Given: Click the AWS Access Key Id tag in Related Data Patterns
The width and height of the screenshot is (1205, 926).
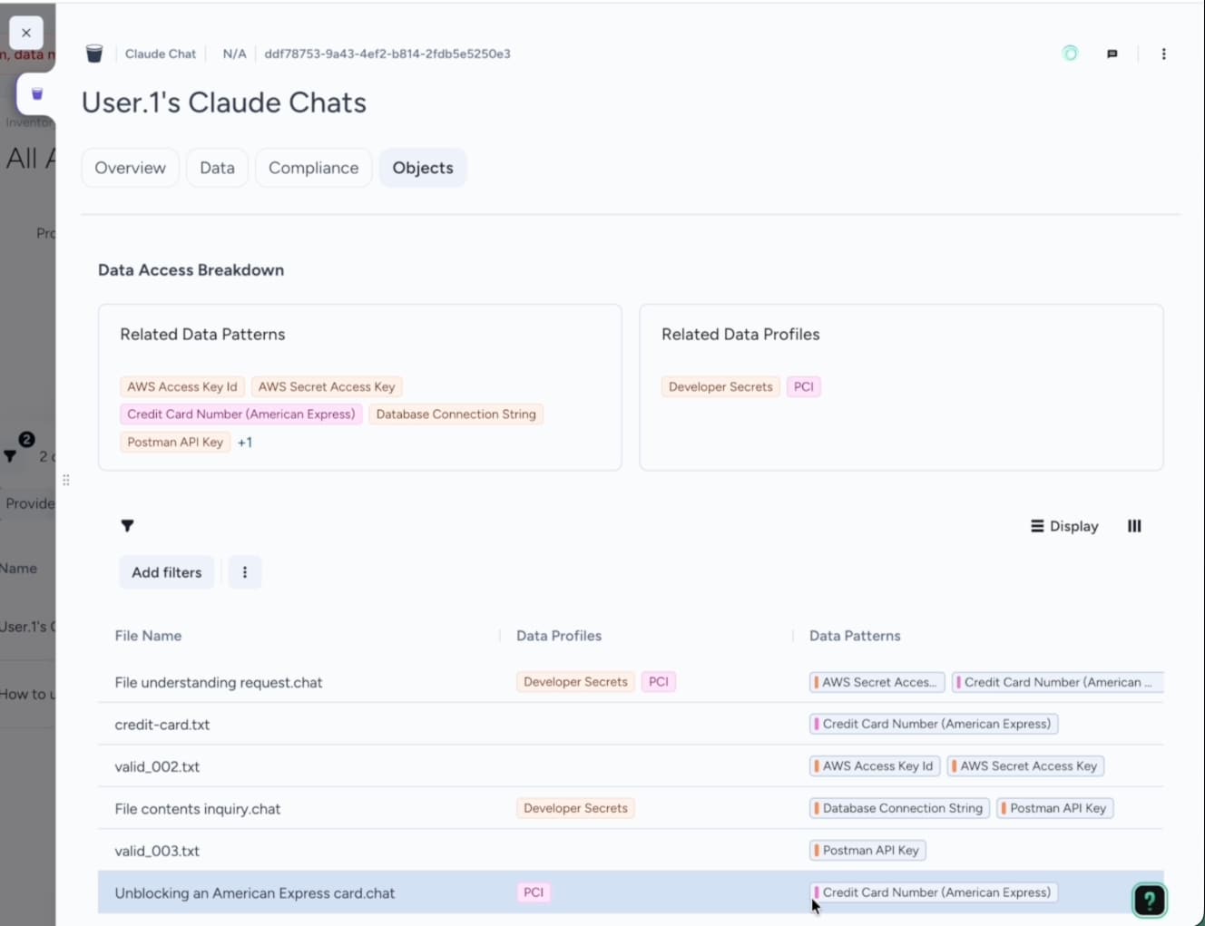Looking at the screenshot, I should 182,386.
